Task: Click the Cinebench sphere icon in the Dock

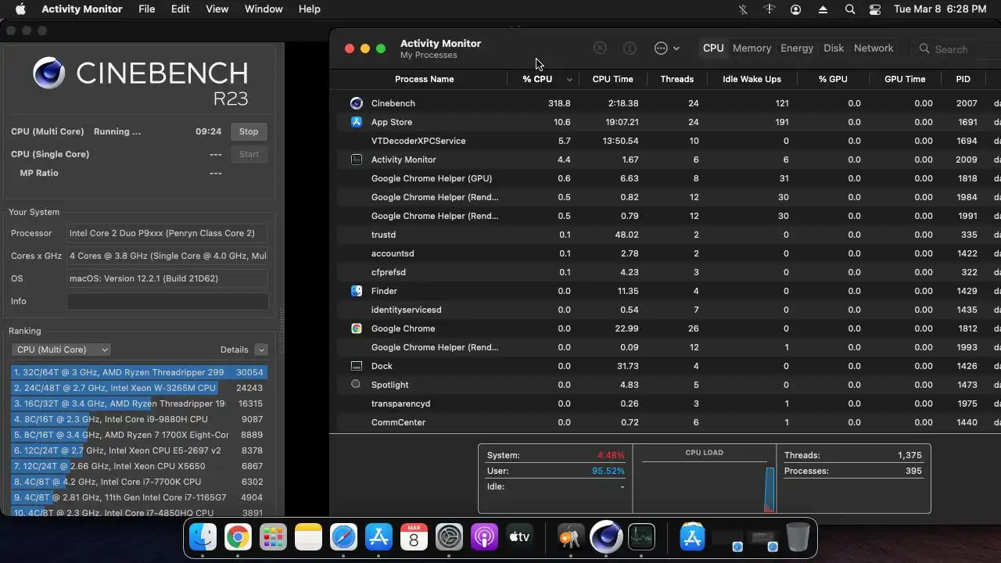Action: (x=606, y=537)
